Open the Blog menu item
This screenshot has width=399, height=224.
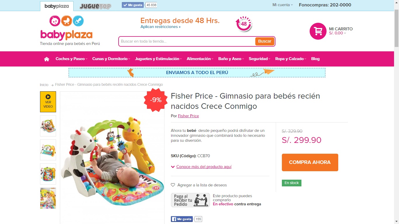click(315, 59)
